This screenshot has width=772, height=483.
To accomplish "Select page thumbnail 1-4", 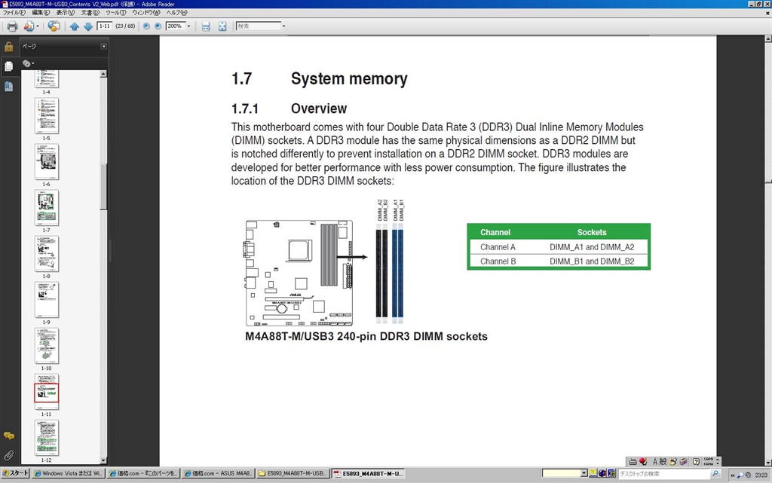I will click(46, 78).
